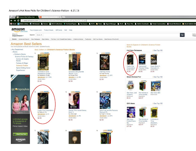Click the Amazon search text field

111,35
